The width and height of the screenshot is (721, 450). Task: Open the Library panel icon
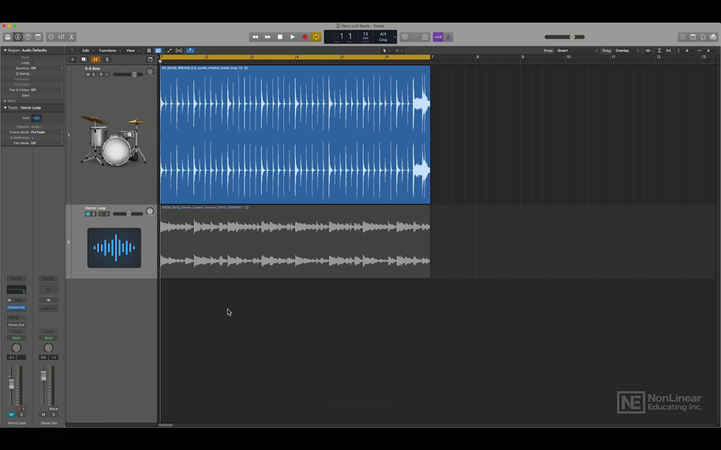[8, 37]
